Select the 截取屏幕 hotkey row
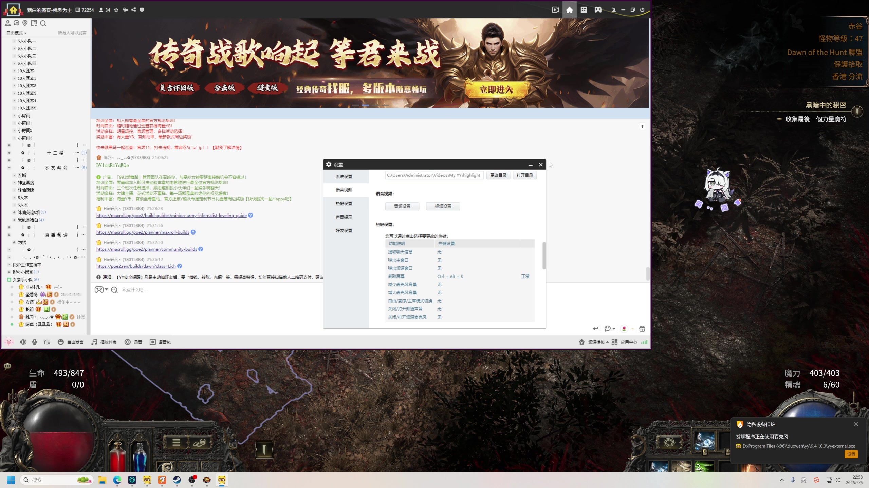The height and width of the screenshot is (488, 869). click(x=460, y=277)
